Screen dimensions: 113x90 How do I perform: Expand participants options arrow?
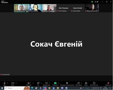(x=33, y=83)
